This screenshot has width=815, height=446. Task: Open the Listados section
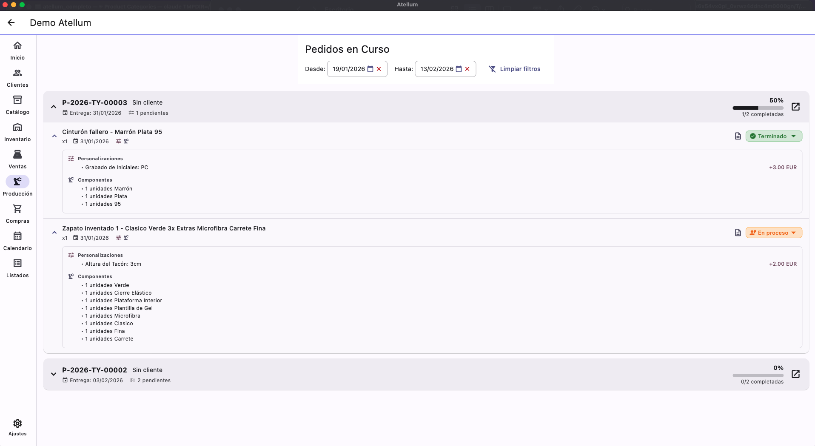click(x=17, y=268)
